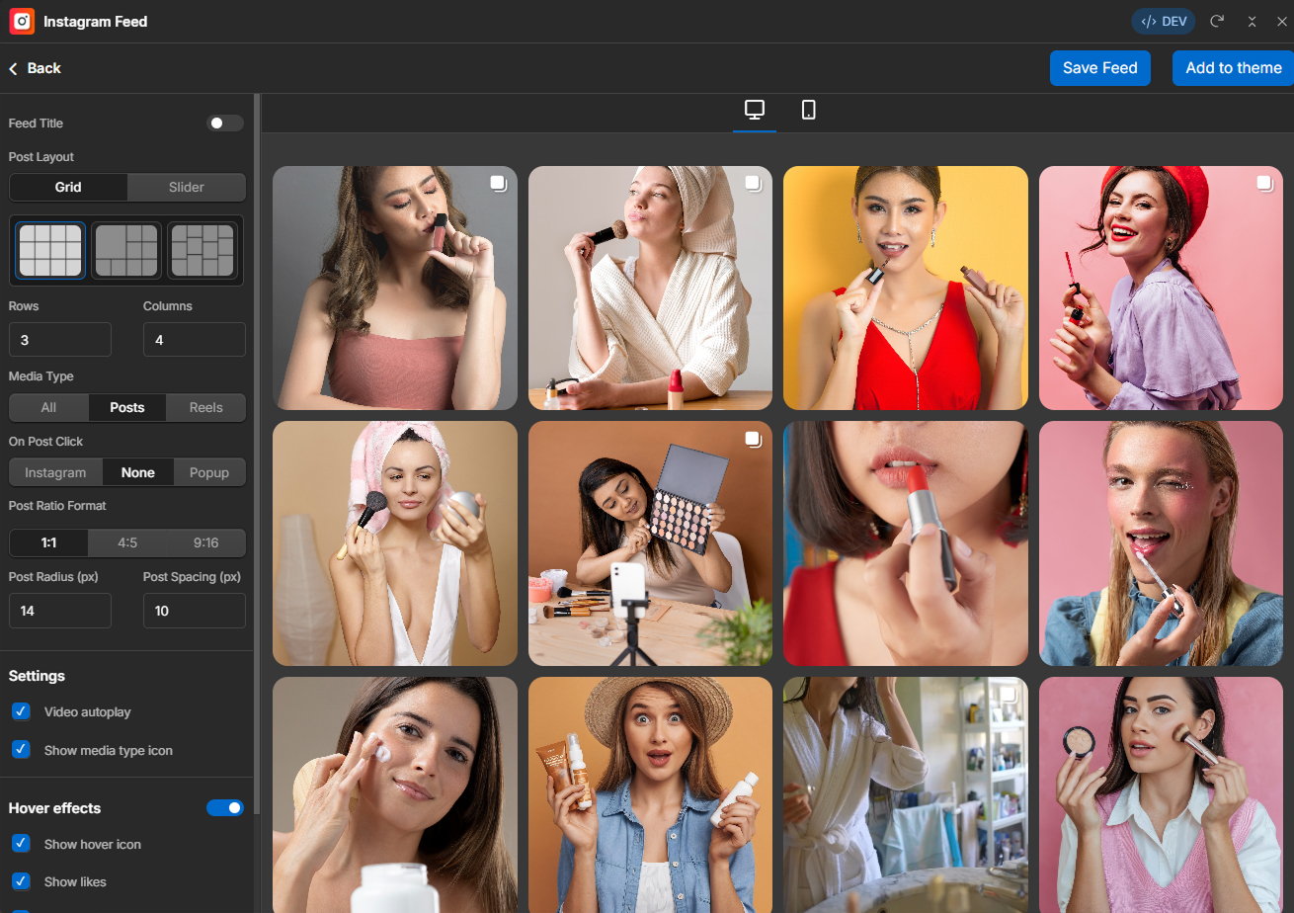The height and width of the screenshot is (913, 1294).
Task: Go Back using the chevron link
Action: (x=35, y=68)
